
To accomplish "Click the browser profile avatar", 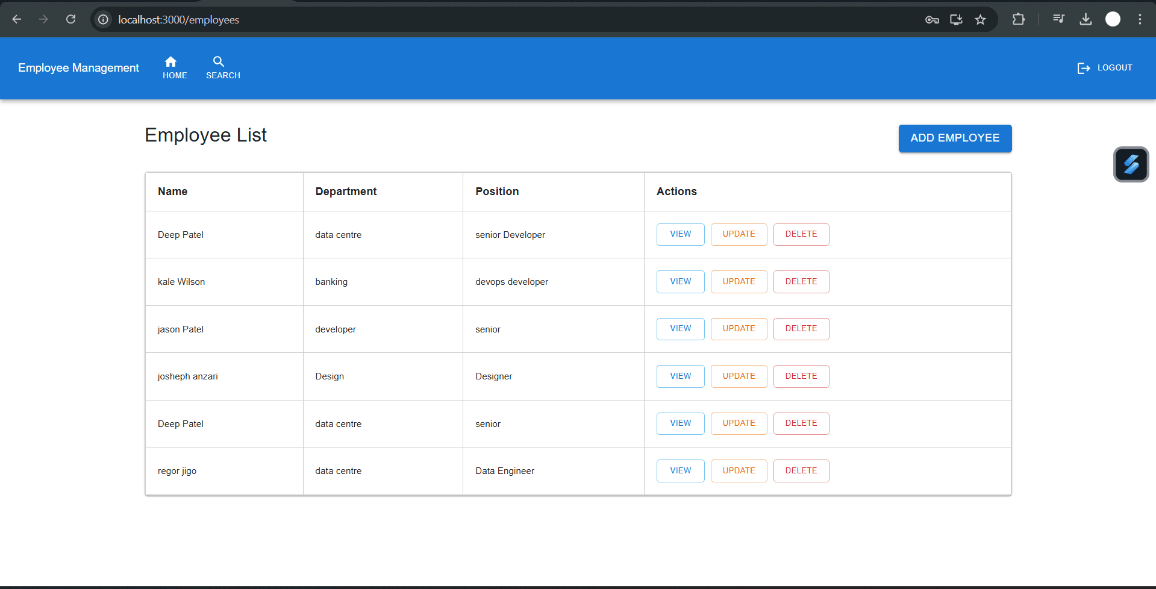I will [1112, 19].
